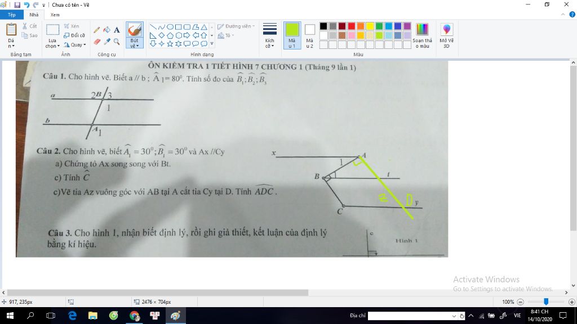577x324 pixels.
Task: Expand the Lựa chọn (select) dropdown
Action: tap(52, 43)
